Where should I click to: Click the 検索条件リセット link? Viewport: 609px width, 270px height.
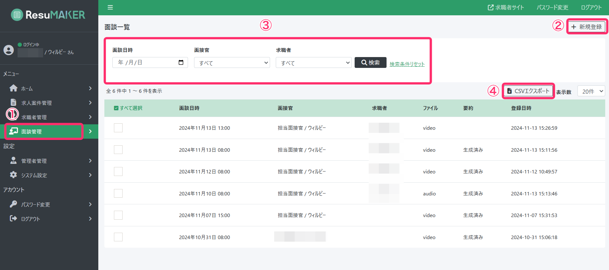(x=407, y=64)
